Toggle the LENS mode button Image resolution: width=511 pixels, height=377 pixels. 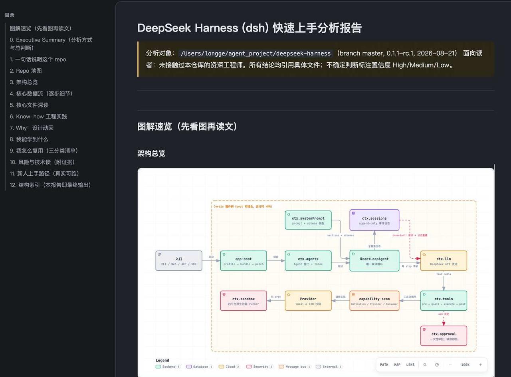(410, 365)
